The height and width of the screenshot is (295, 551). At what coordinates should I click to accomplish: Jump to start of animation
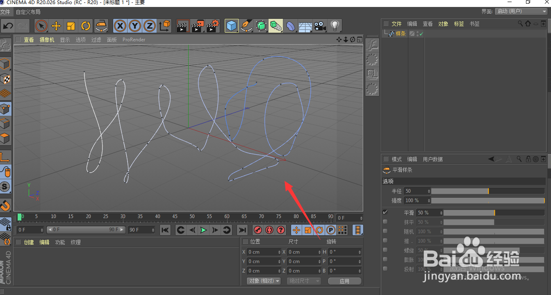(x=165, y=230)
